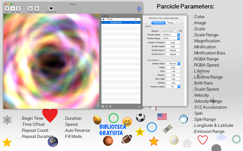Start playback with the play arrow in Layers
This screenshot has width=243, height=151.
tap(139, 107)
